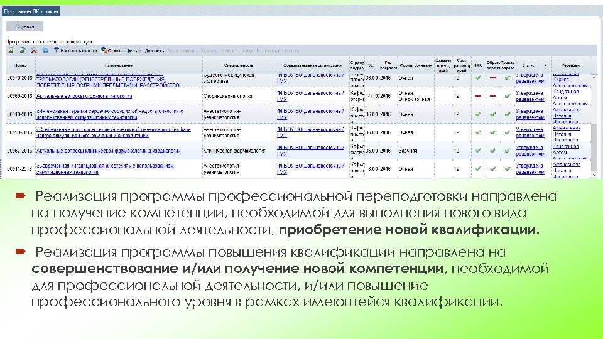
Task: Click the table scrollbar down arrow
Action: (594, 175)
